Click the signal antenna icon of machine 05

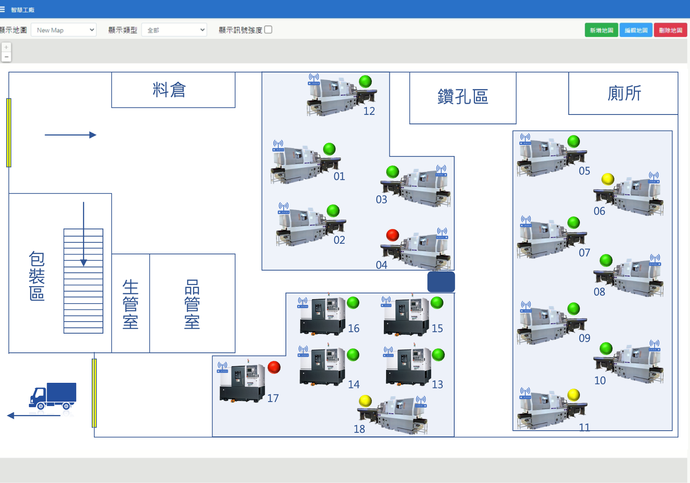point(525,139)
